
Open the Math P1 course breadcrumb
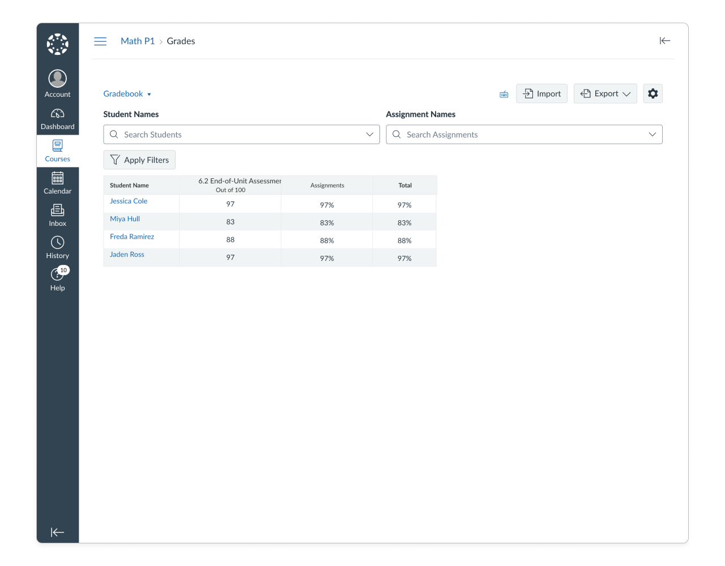click(138, 41)
